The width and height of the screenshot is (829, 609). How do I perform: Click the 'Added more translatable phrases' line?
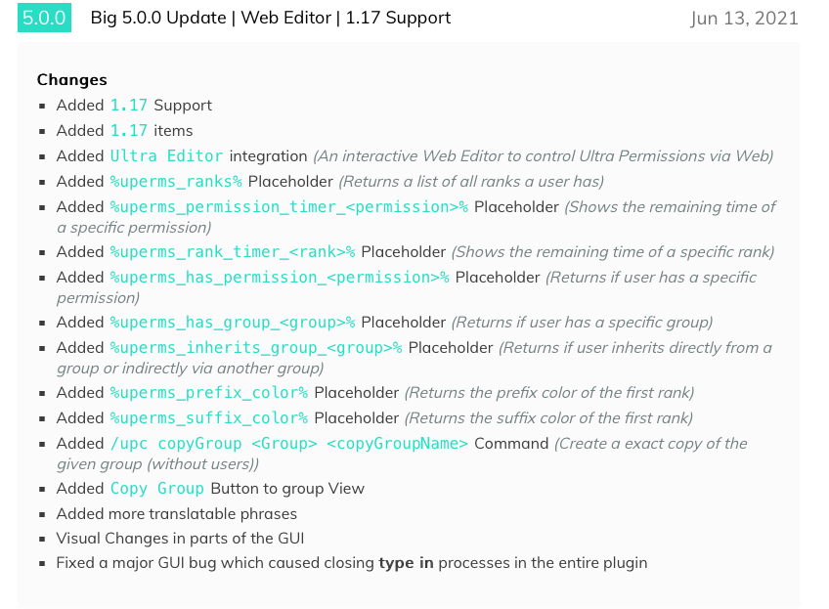click(x=177, y=514)
